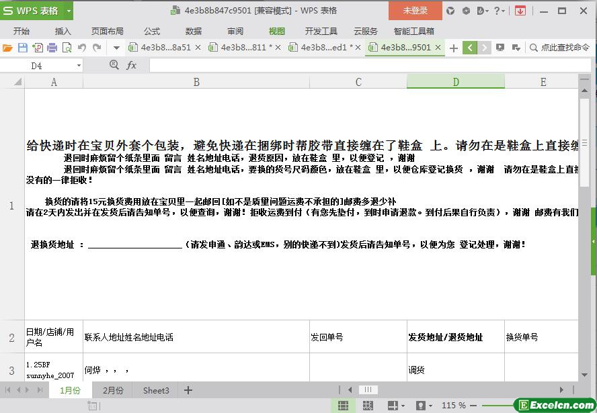597x413 pixels.
Task: Open a new document tab with plus
Action: pos(454,48)
